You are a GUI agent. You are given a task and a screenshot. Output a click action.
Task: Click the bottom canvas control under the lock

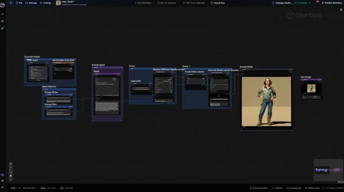click(x=11, y=179)
